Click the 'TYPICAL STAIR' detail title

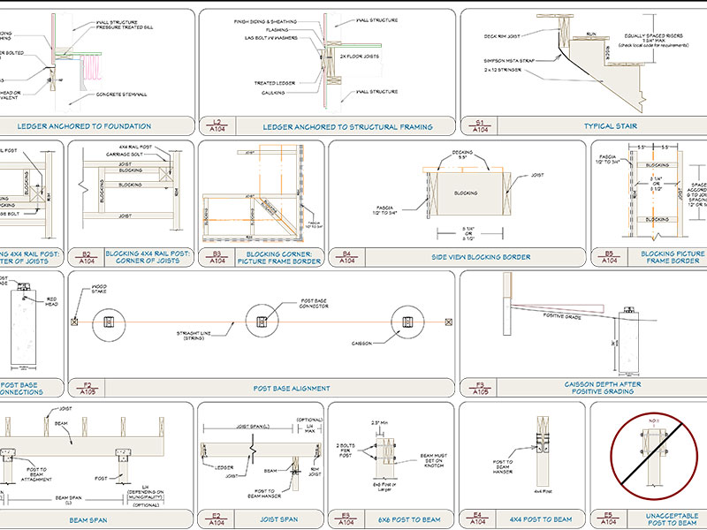pos(611,126)
